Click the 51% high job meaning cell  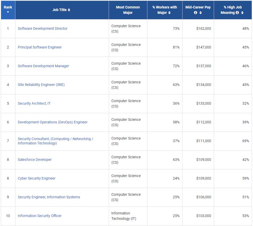(x=233, y=197)
